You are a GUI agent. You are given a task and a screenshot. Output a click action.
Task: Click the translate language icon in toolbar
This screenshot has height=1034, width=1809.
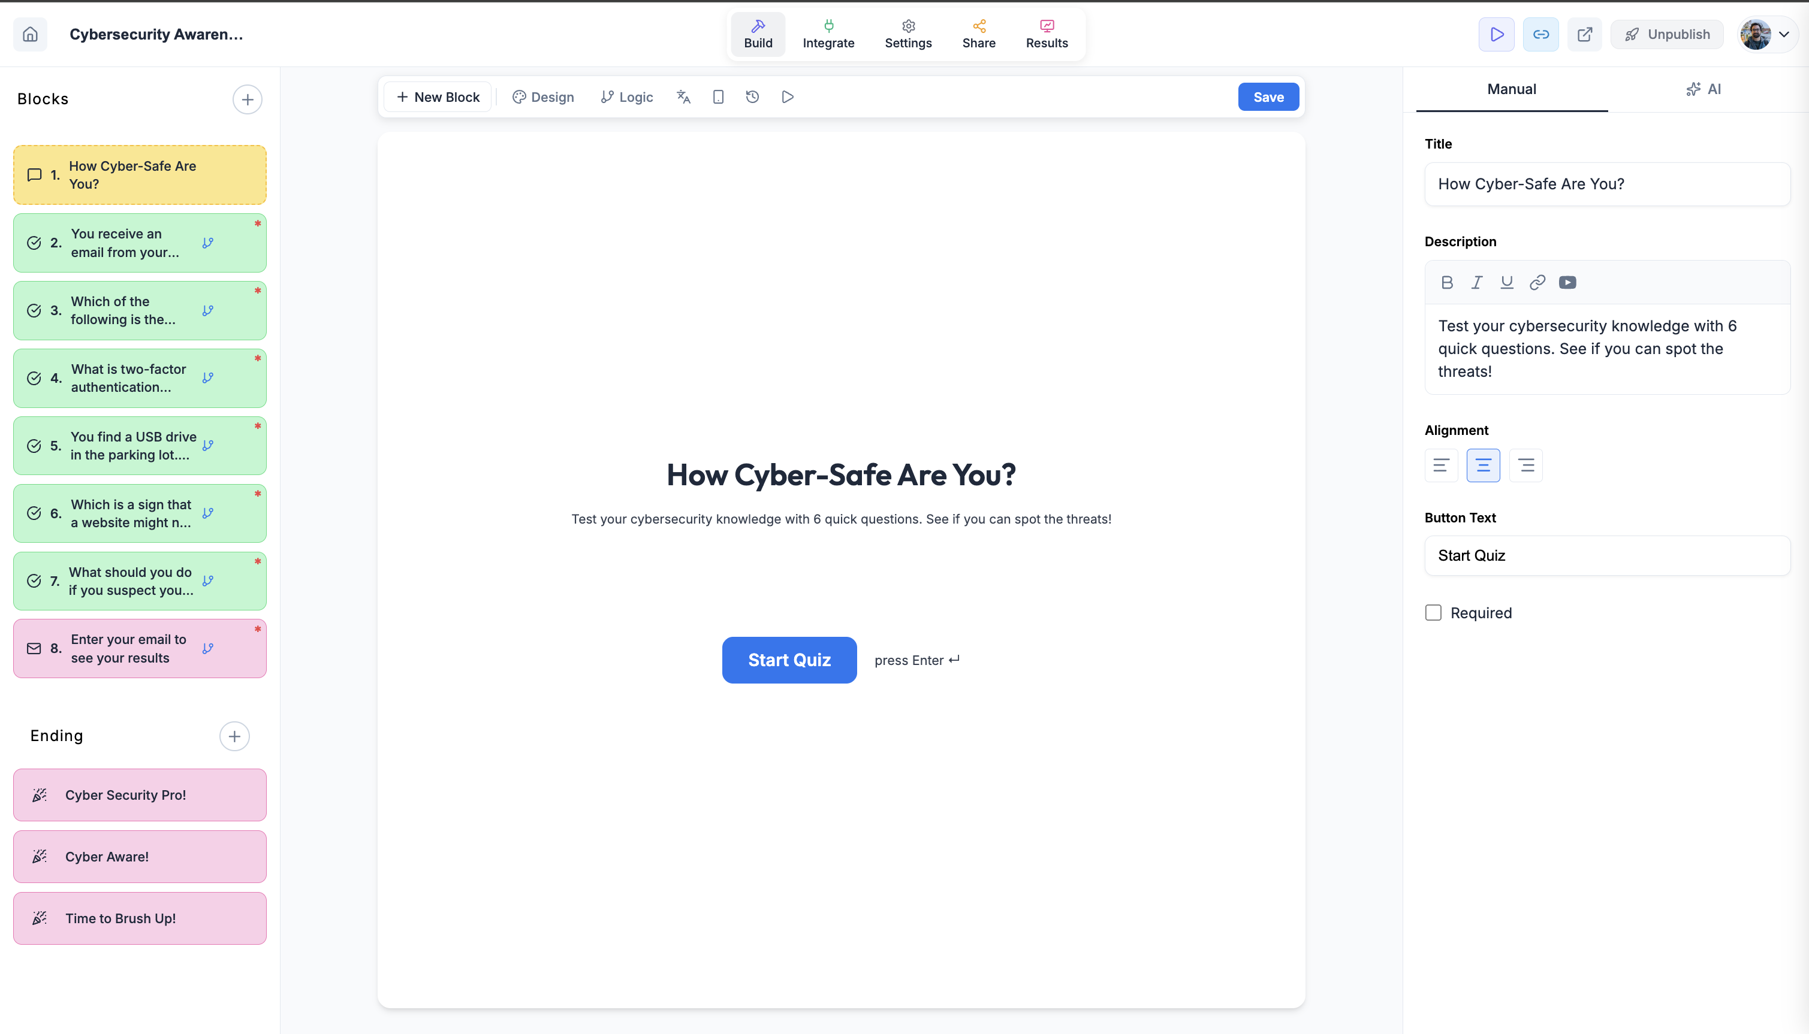(683, 97)
